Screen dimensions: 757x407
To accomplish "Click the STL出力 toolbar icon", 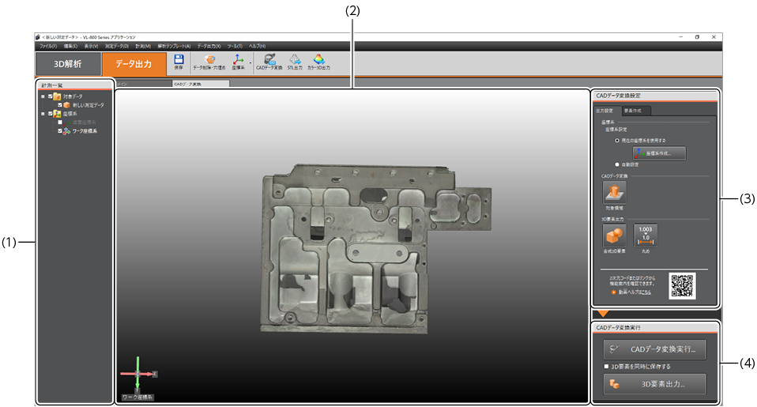I will [295, 60].
